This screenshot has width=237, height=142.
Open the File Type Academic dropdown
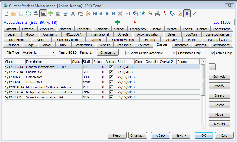[x=53, y=53]
